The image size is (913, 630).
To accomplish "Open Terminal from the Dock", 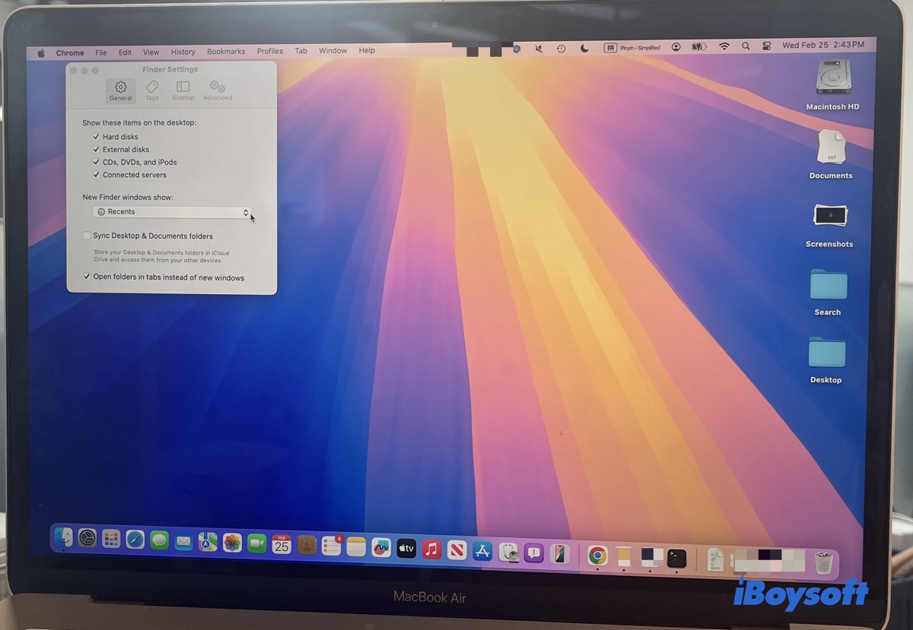I will click(676, 557).
